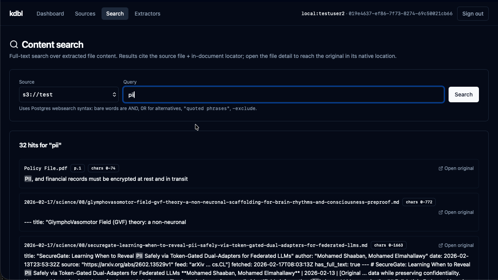Viewport: 498px width, 280px height.
Task: Click the GlymphoVasomotor Field title snippet
Action: [105, 222]
